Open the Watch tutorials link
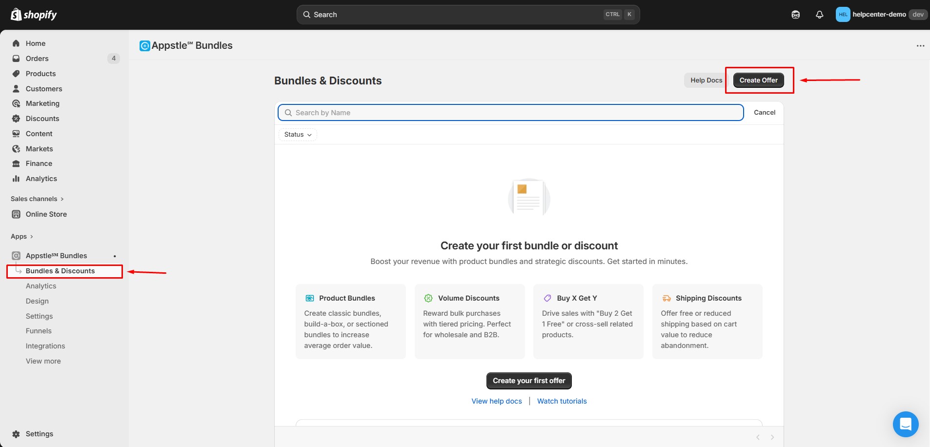The image size is (930, 447). coord(562,401)
